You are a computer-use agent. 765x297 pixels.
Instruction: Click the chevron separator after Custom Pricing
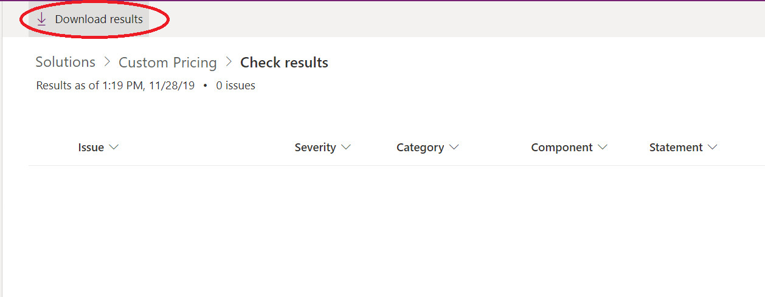(x=229, y=63)
